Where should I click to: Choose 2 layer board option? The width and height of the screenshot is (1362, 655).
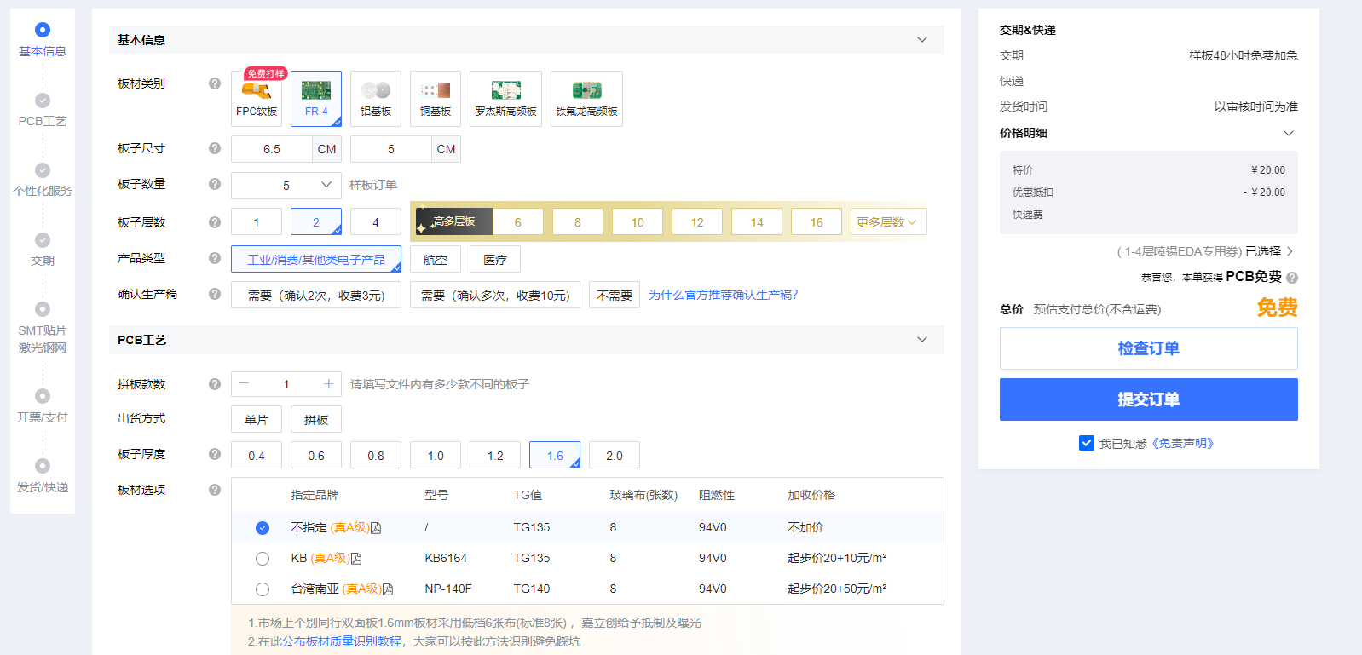point(316,221)
